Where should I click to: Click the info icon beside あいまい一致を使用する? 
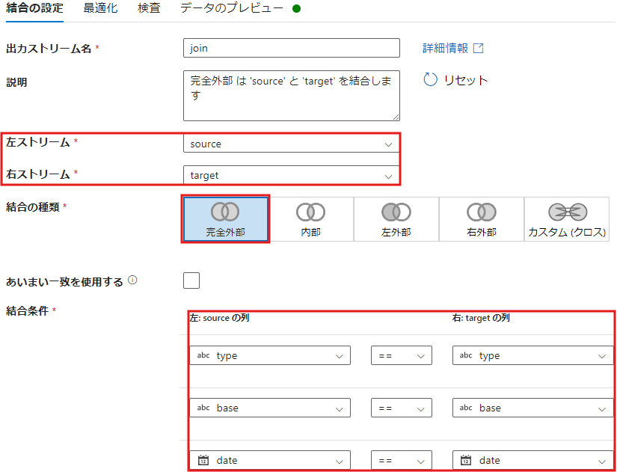[x=132, y=281]
